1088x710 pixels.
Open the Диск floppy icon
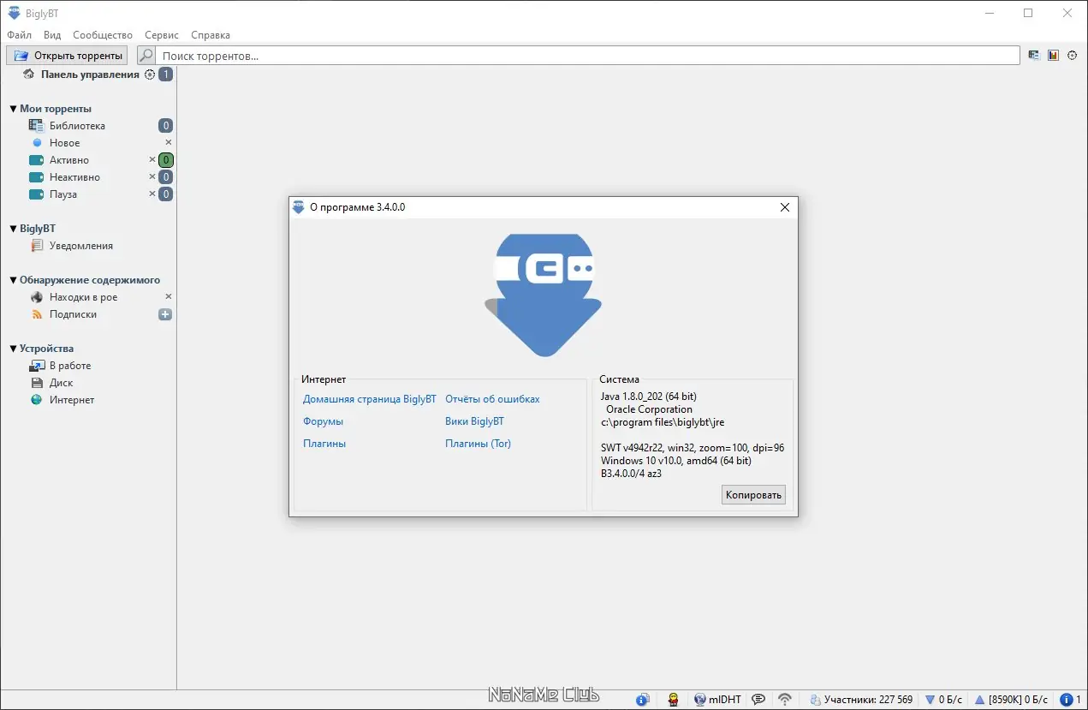point(37,383)
